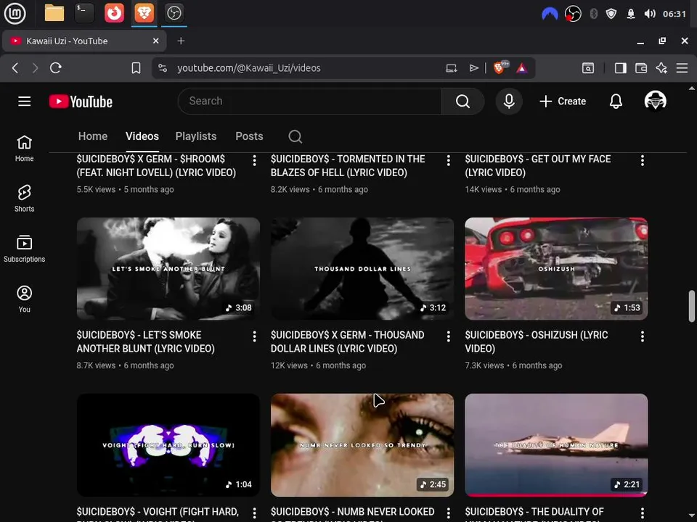Launch the terminal from the panel
697x522 pixels.
[84, 13]
